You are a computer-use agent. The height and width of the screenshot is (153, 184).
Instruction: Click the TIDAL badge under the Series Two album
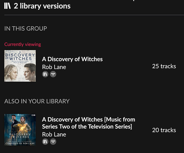pyautogui.click(x=53, y=141)
